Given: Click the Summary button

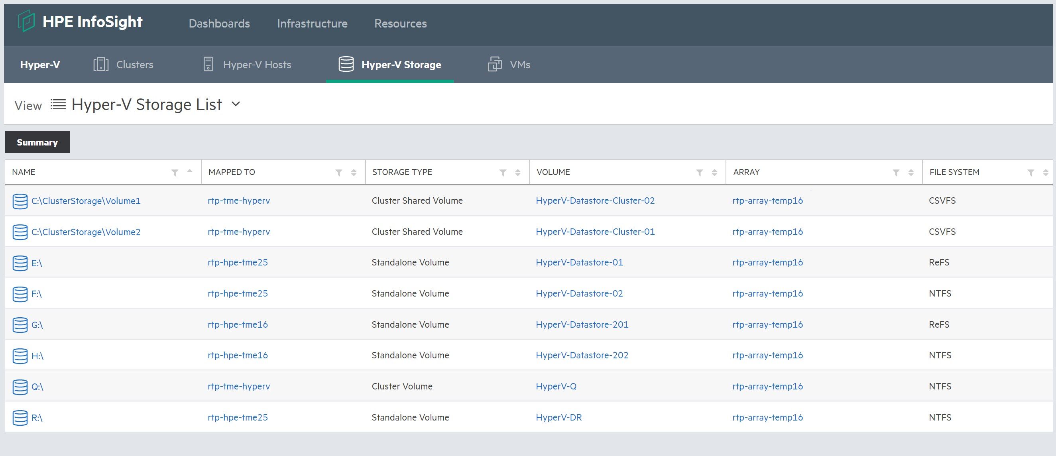Looking at the screenshot, I should (x=37, y=142).
